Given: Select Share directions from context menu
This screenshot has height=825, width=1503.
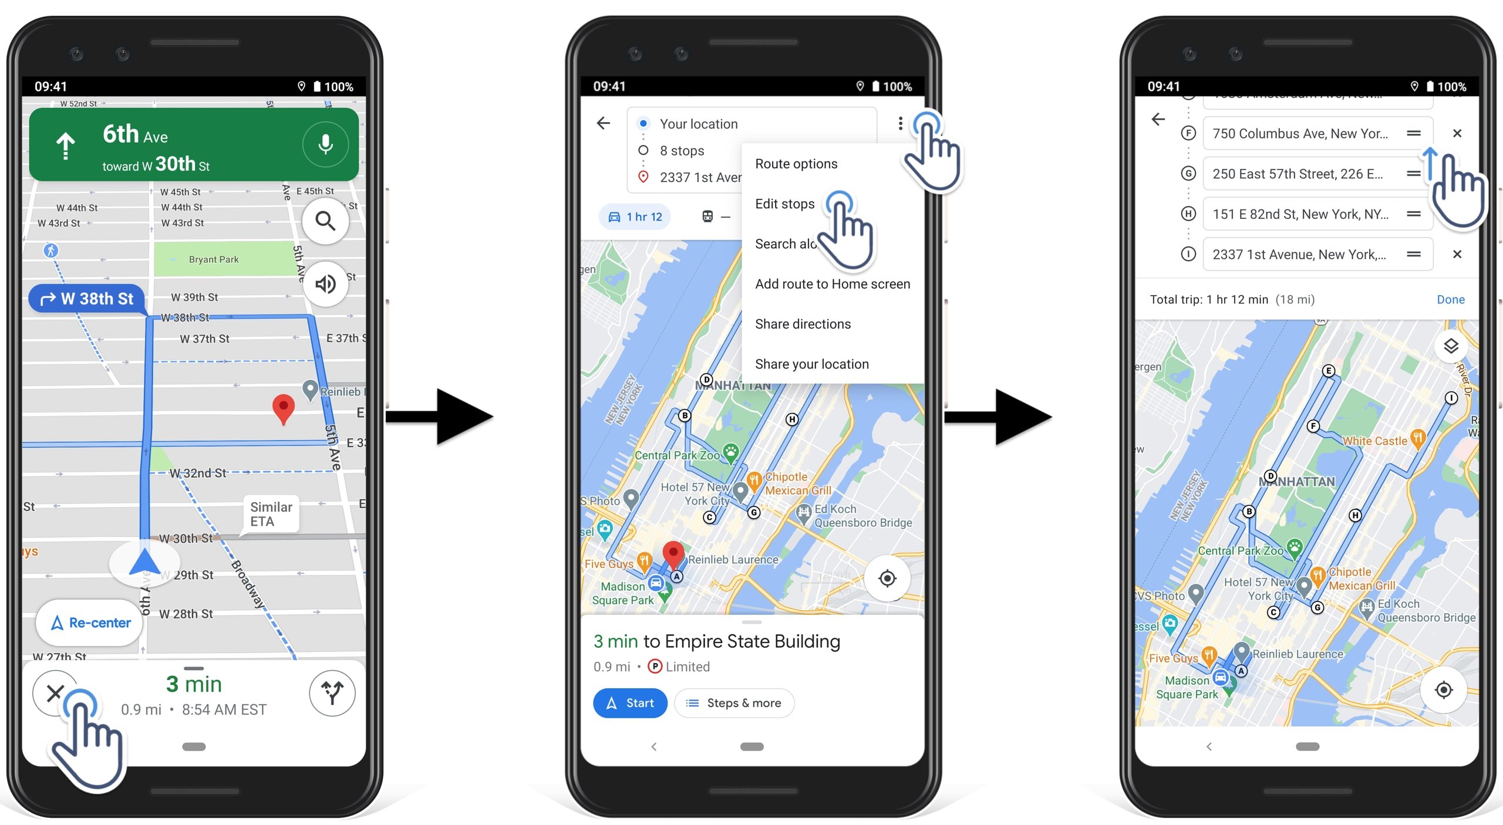Looking at the screenshot, I should coord(804,324).
